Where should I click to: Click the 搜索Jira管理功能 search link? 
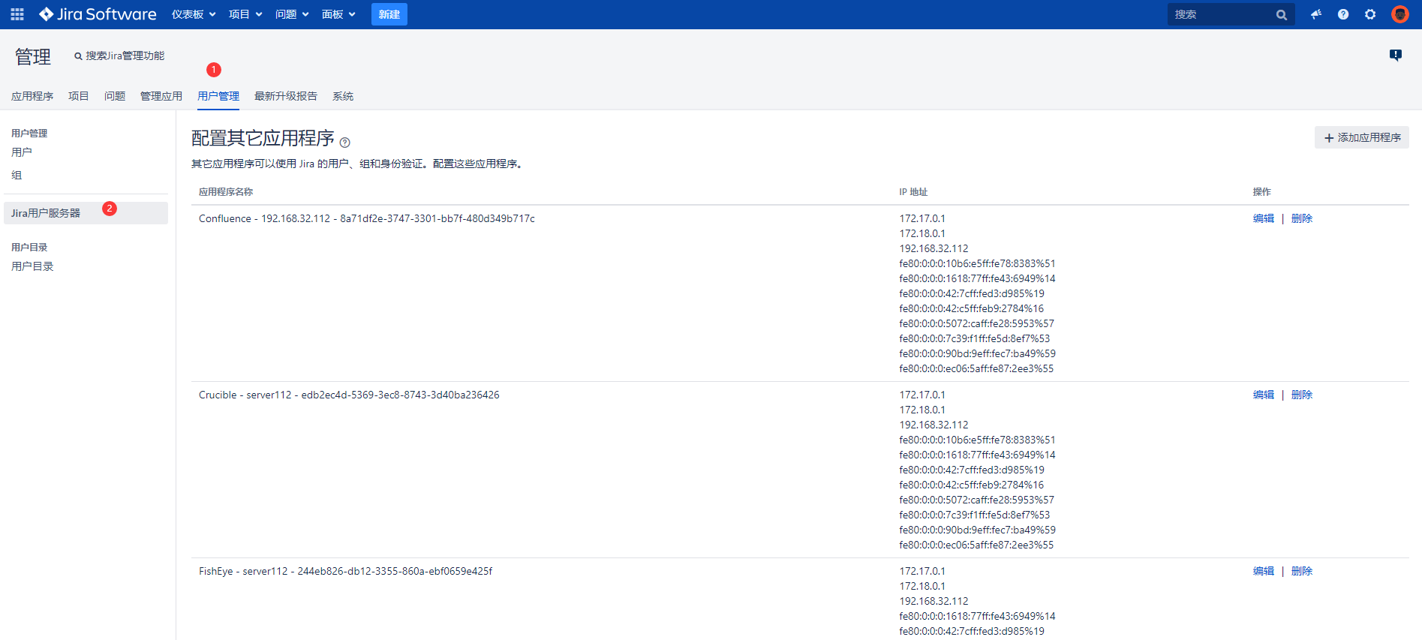tap(119, 56)
